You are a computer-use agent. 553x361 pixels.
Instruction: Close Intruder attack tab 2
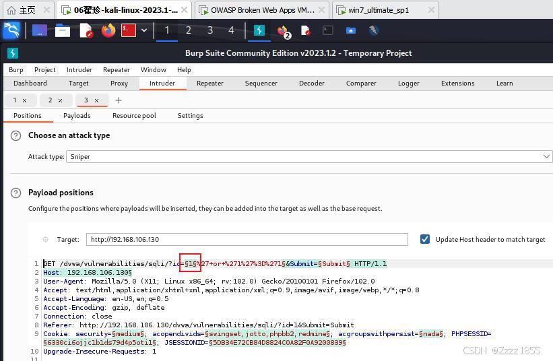61,100
